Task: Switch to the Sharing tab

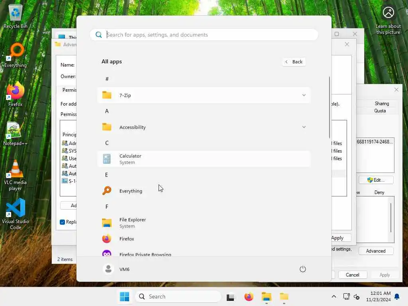Action: 382,104
